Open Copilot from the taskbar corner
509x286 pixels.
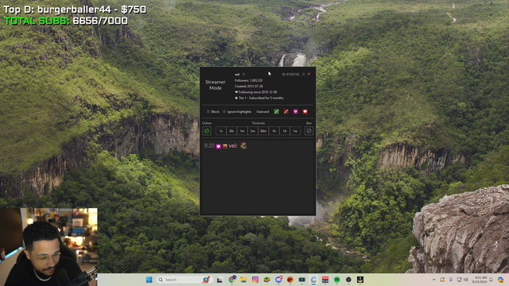point(500,280)
